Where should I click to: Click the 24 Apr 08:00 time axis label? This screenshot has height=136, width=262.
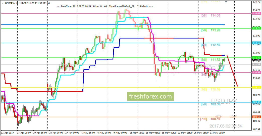tap(56, 133)
